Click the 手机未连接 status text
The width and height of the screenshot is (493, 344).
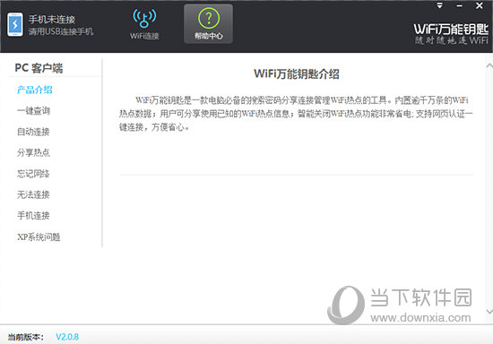point(52,20)
